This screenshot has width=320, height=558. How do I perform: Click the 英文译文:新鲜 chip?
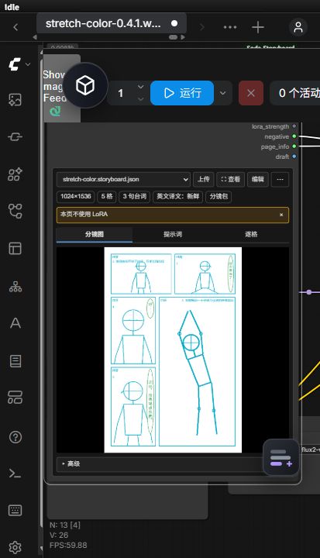point(178,196)
